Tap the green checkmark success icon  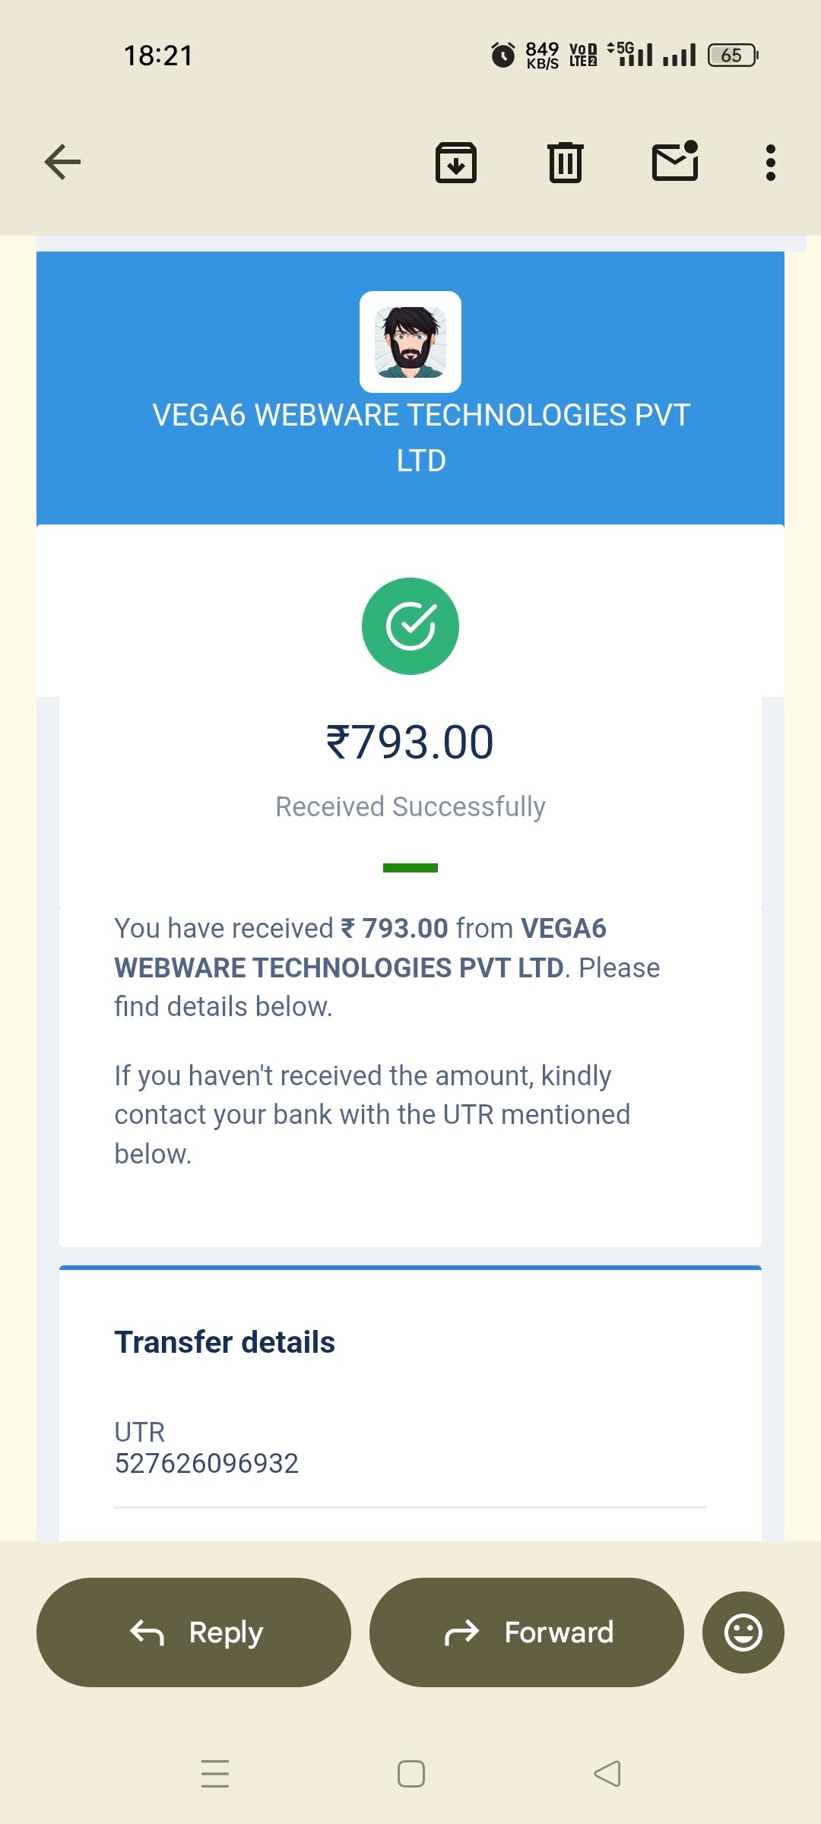point(410,626)
